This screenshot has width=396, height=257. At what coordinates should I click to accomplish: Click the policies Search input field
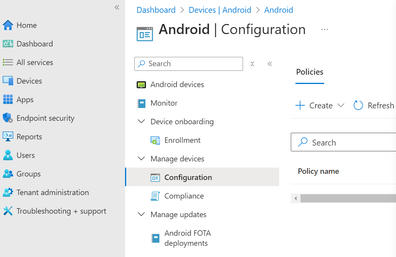[x=349, y=142]
